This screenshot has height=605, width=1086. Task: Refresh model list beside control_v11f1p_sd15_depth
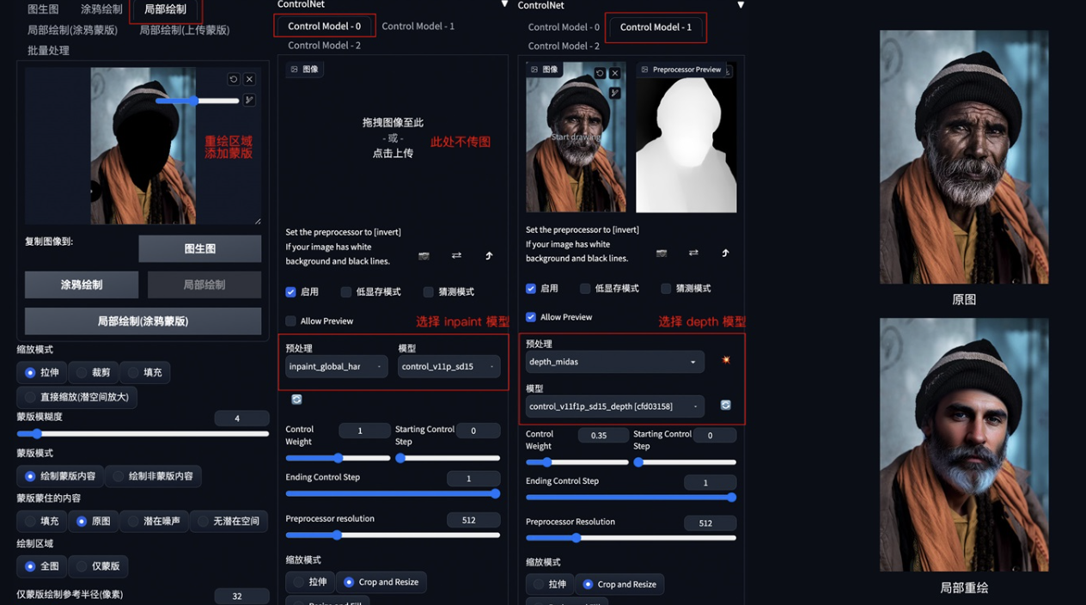[726, 406]
